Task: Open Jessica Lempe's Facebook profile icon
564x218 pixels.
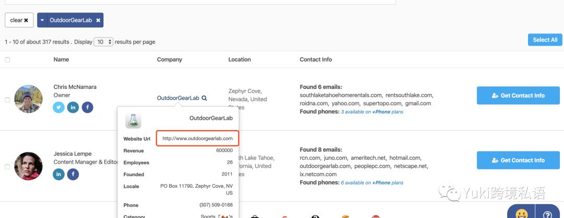Action: [x=73, y=175]
